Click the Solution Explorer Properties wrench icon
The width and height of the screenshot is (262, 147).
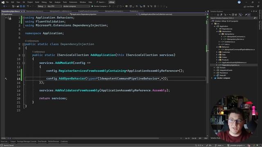[x=246, y=15]
